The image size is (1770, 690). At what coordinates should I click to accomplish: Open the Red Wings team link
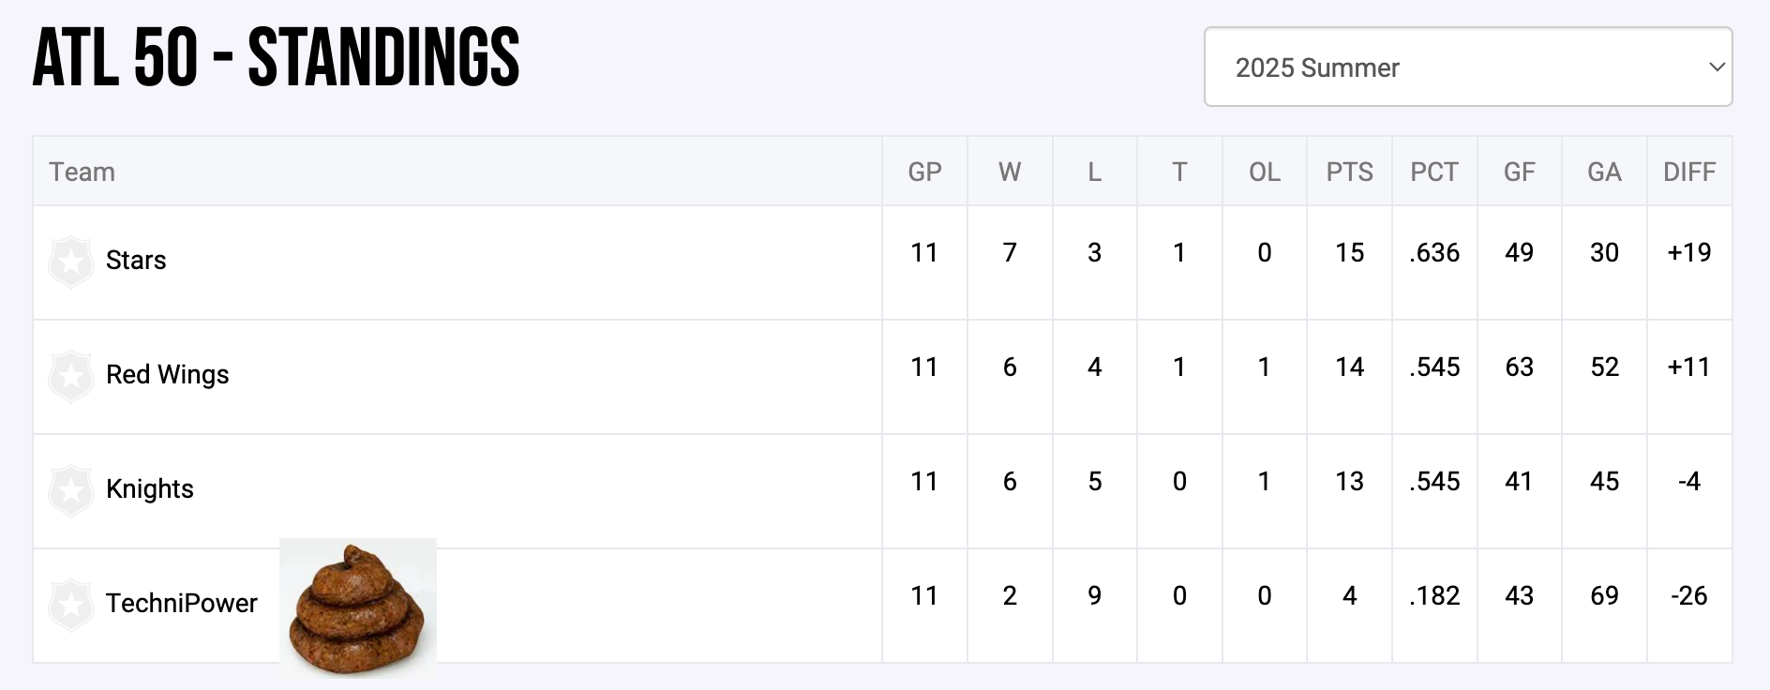[167, 375]
